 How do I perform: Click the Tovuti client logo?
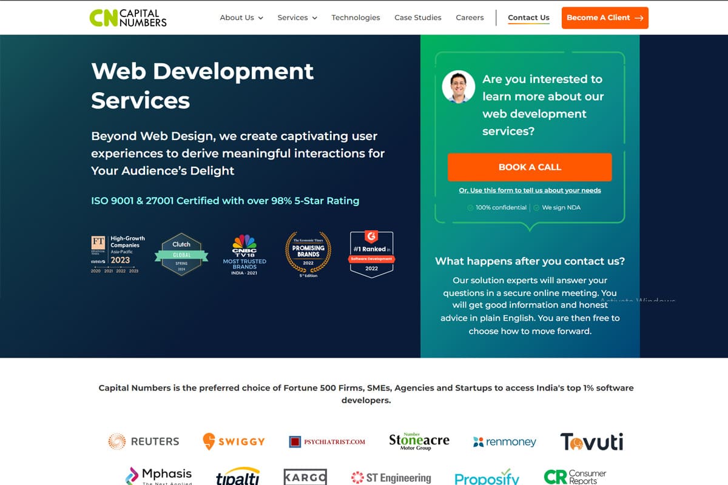pyautogui.click(x=591, y=441)
